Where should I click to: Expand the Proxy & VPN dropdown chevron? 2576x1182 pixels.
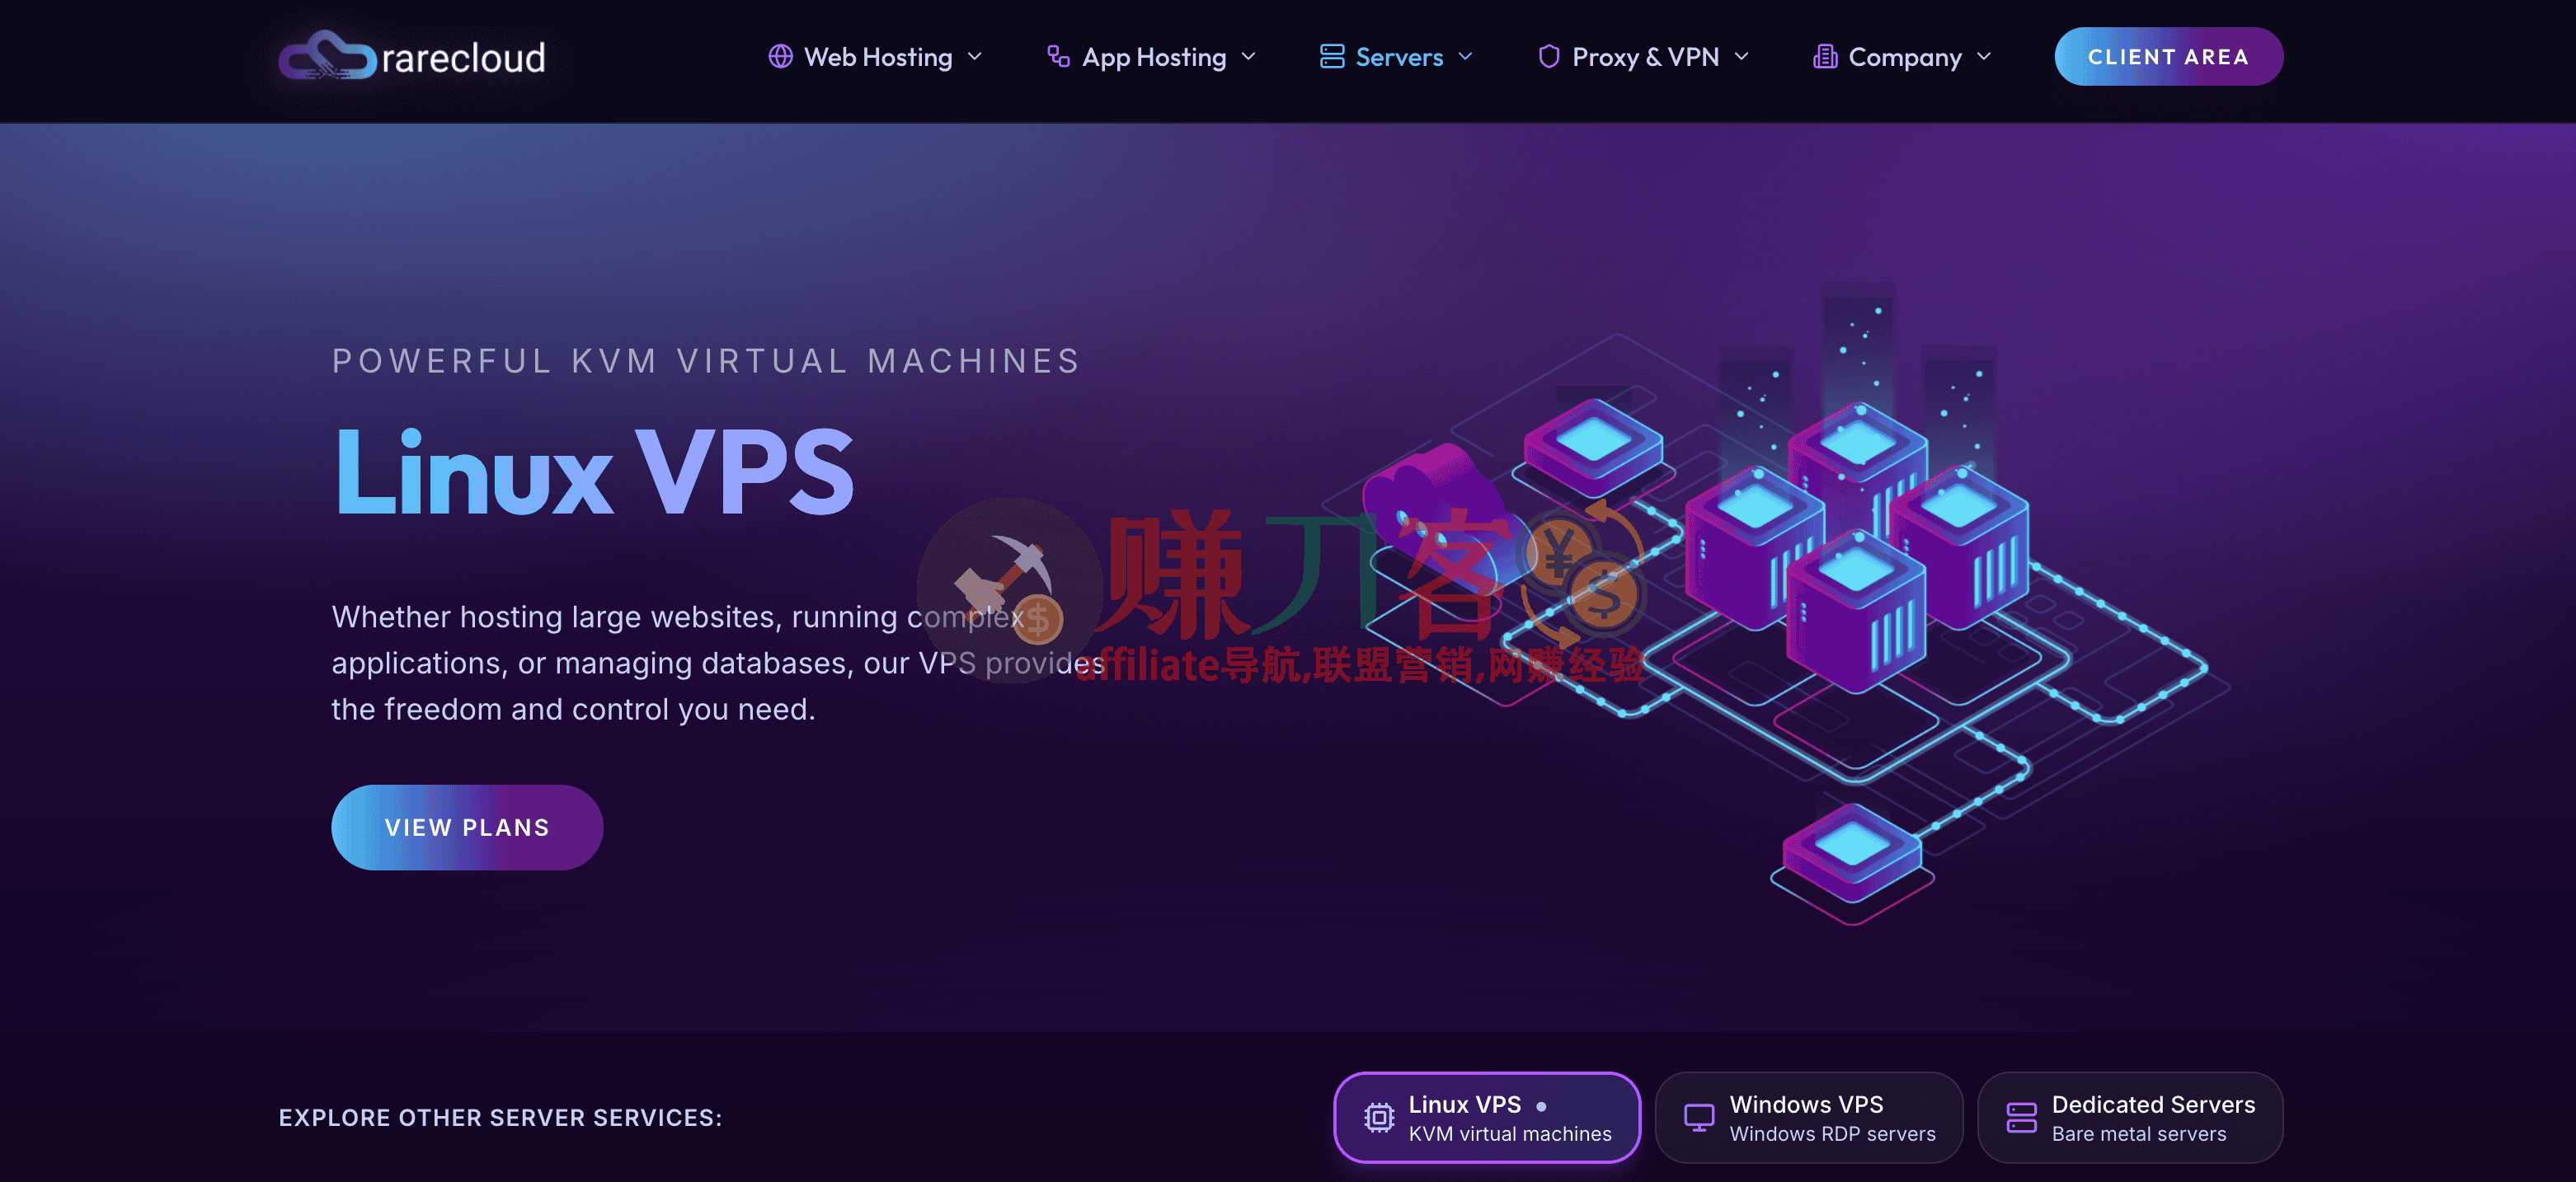[1741, 57]
